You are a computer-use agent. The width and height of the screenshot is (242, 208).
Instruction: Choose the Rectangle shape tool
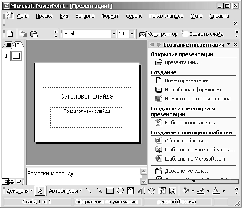110,191
